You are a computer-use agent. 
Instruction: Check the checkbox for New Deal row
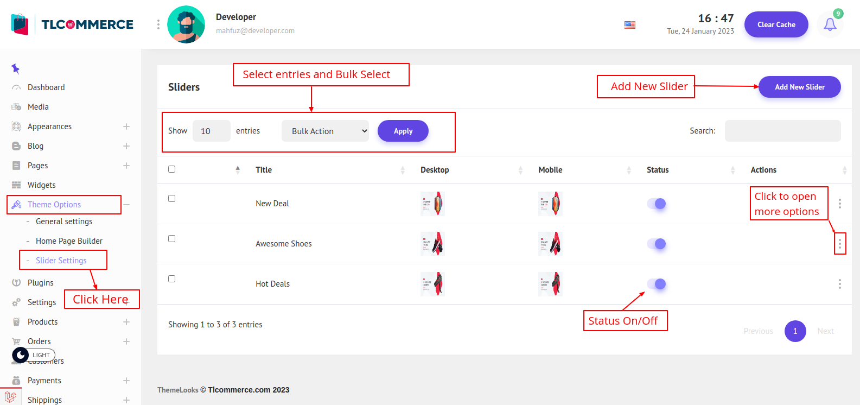pyautogui.click(x=171, y=199)
